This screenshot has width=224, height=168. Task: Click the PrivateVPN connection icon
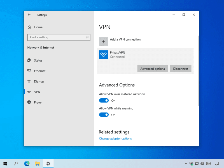pos(103,55)
